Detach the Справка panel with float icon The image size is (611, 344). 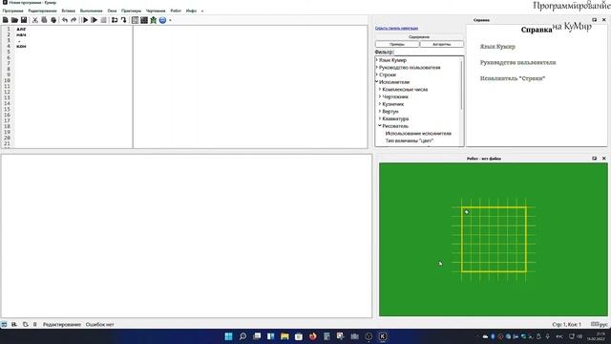[x=594, y=19]
